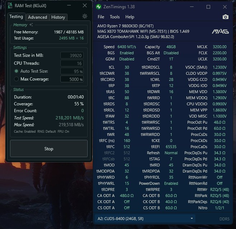This screenshot has height=229, width=236.
Task: Click the FCLK 2200.00 value
Action: (x=219, y=53)
